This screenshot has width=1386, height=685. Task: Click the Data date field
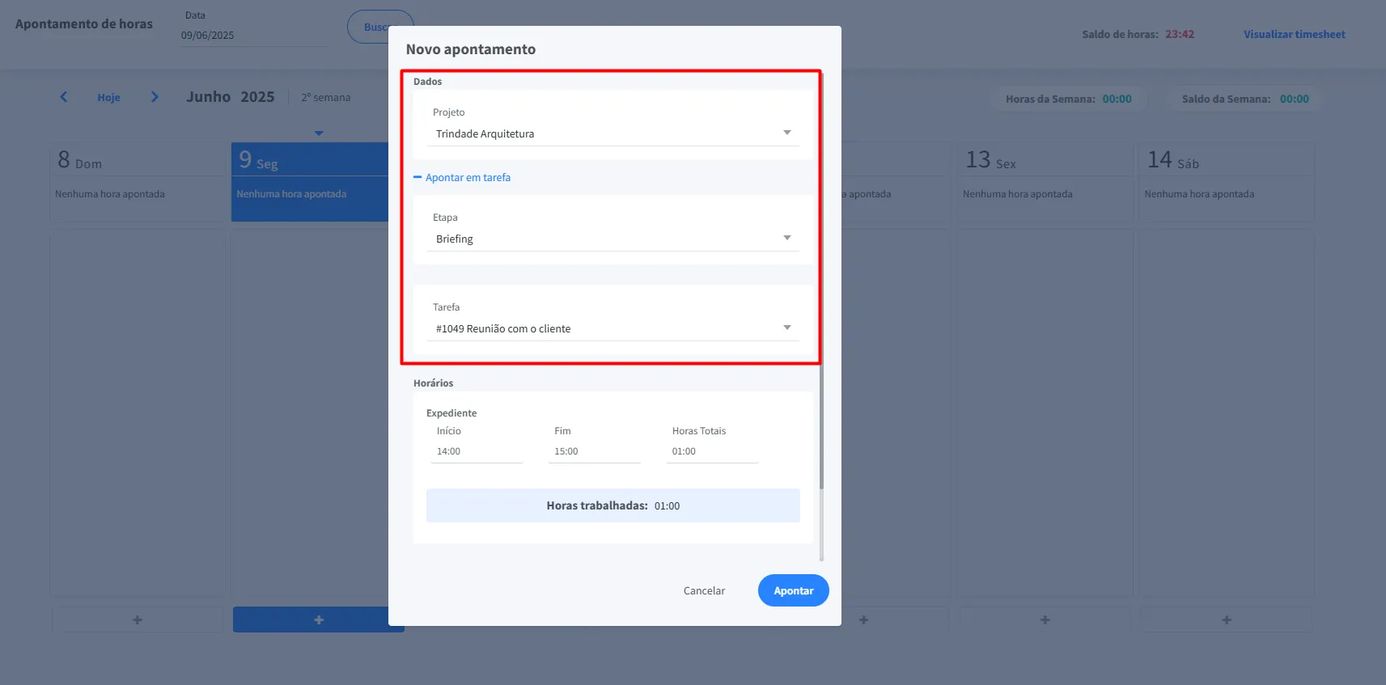point(253,36)
